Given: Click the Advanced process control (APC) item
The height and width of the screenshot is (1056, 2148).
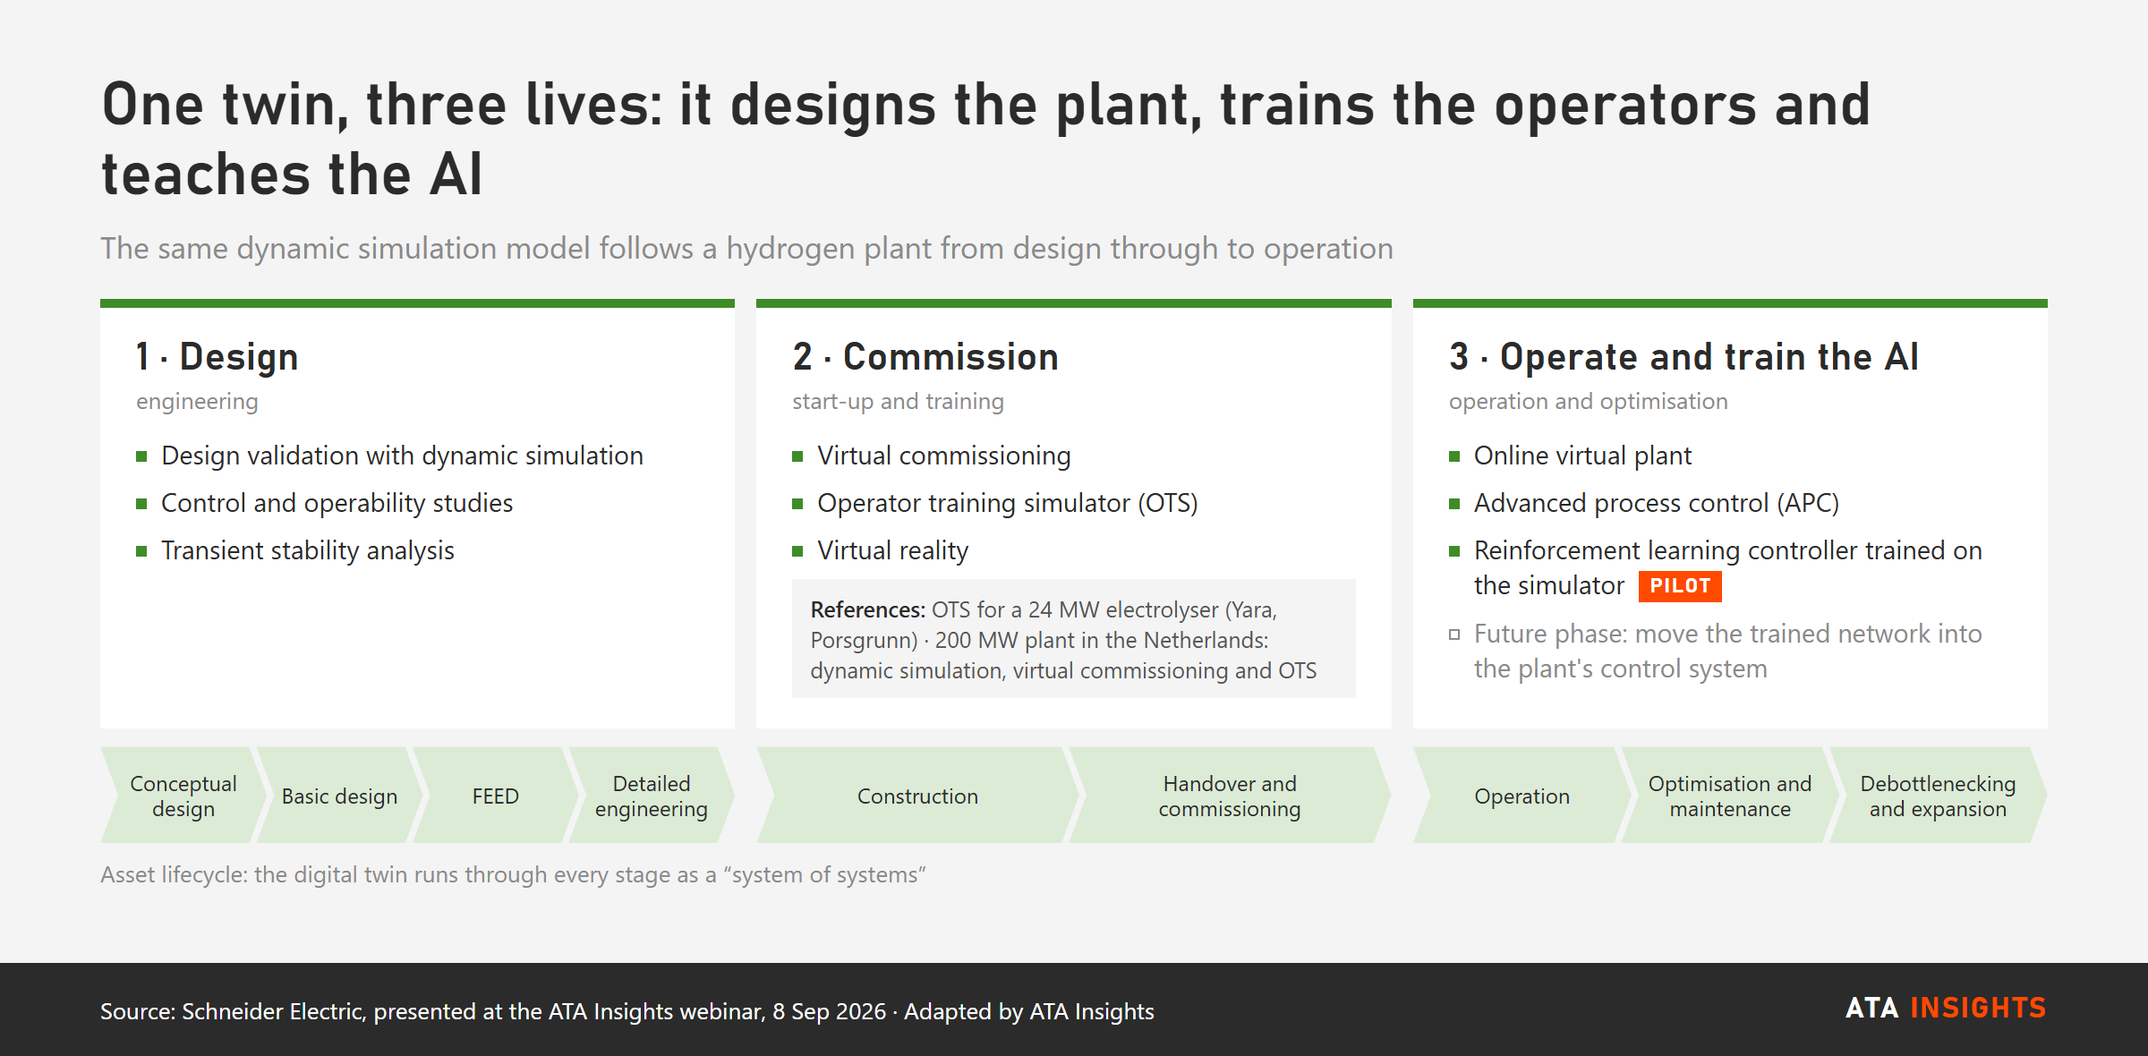Looking at the screenshot, I should click(1657, 503).
